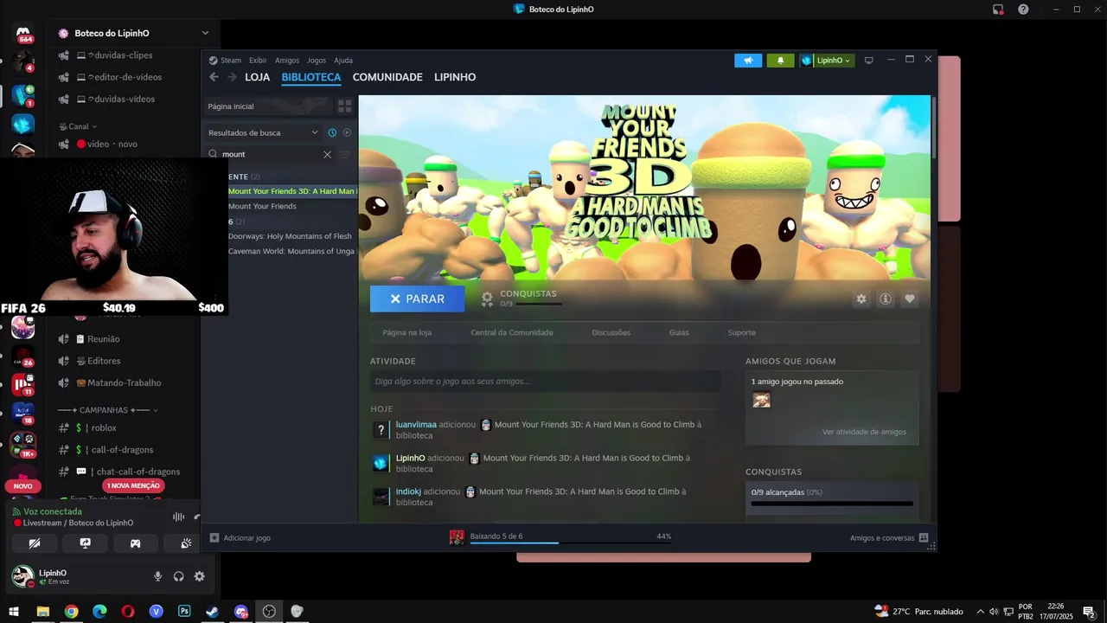Image resolution: width=1107 pixels, height=623 pixels.
Task: Open Suporte tab
Action: click(x=742, y=332)
